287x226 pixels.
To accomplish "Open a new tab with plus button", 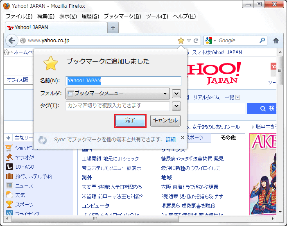I will [113, 27].
